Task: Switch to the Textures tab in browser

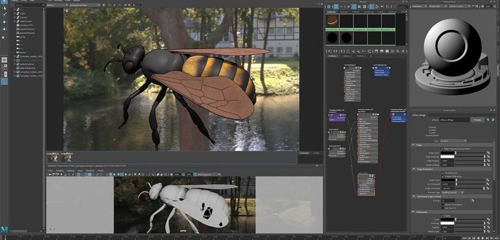Action: pyautogui.click(x=344, y=11)
